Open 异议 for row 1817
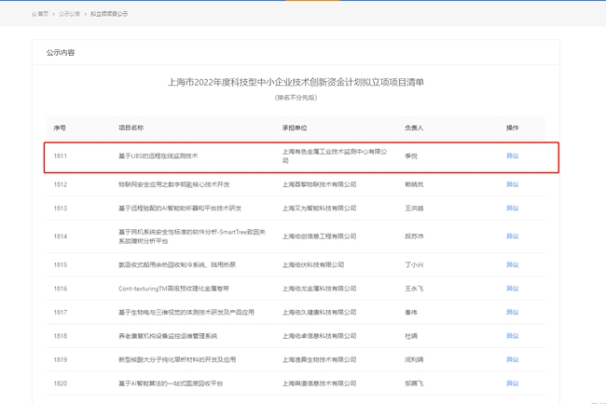 512,313
